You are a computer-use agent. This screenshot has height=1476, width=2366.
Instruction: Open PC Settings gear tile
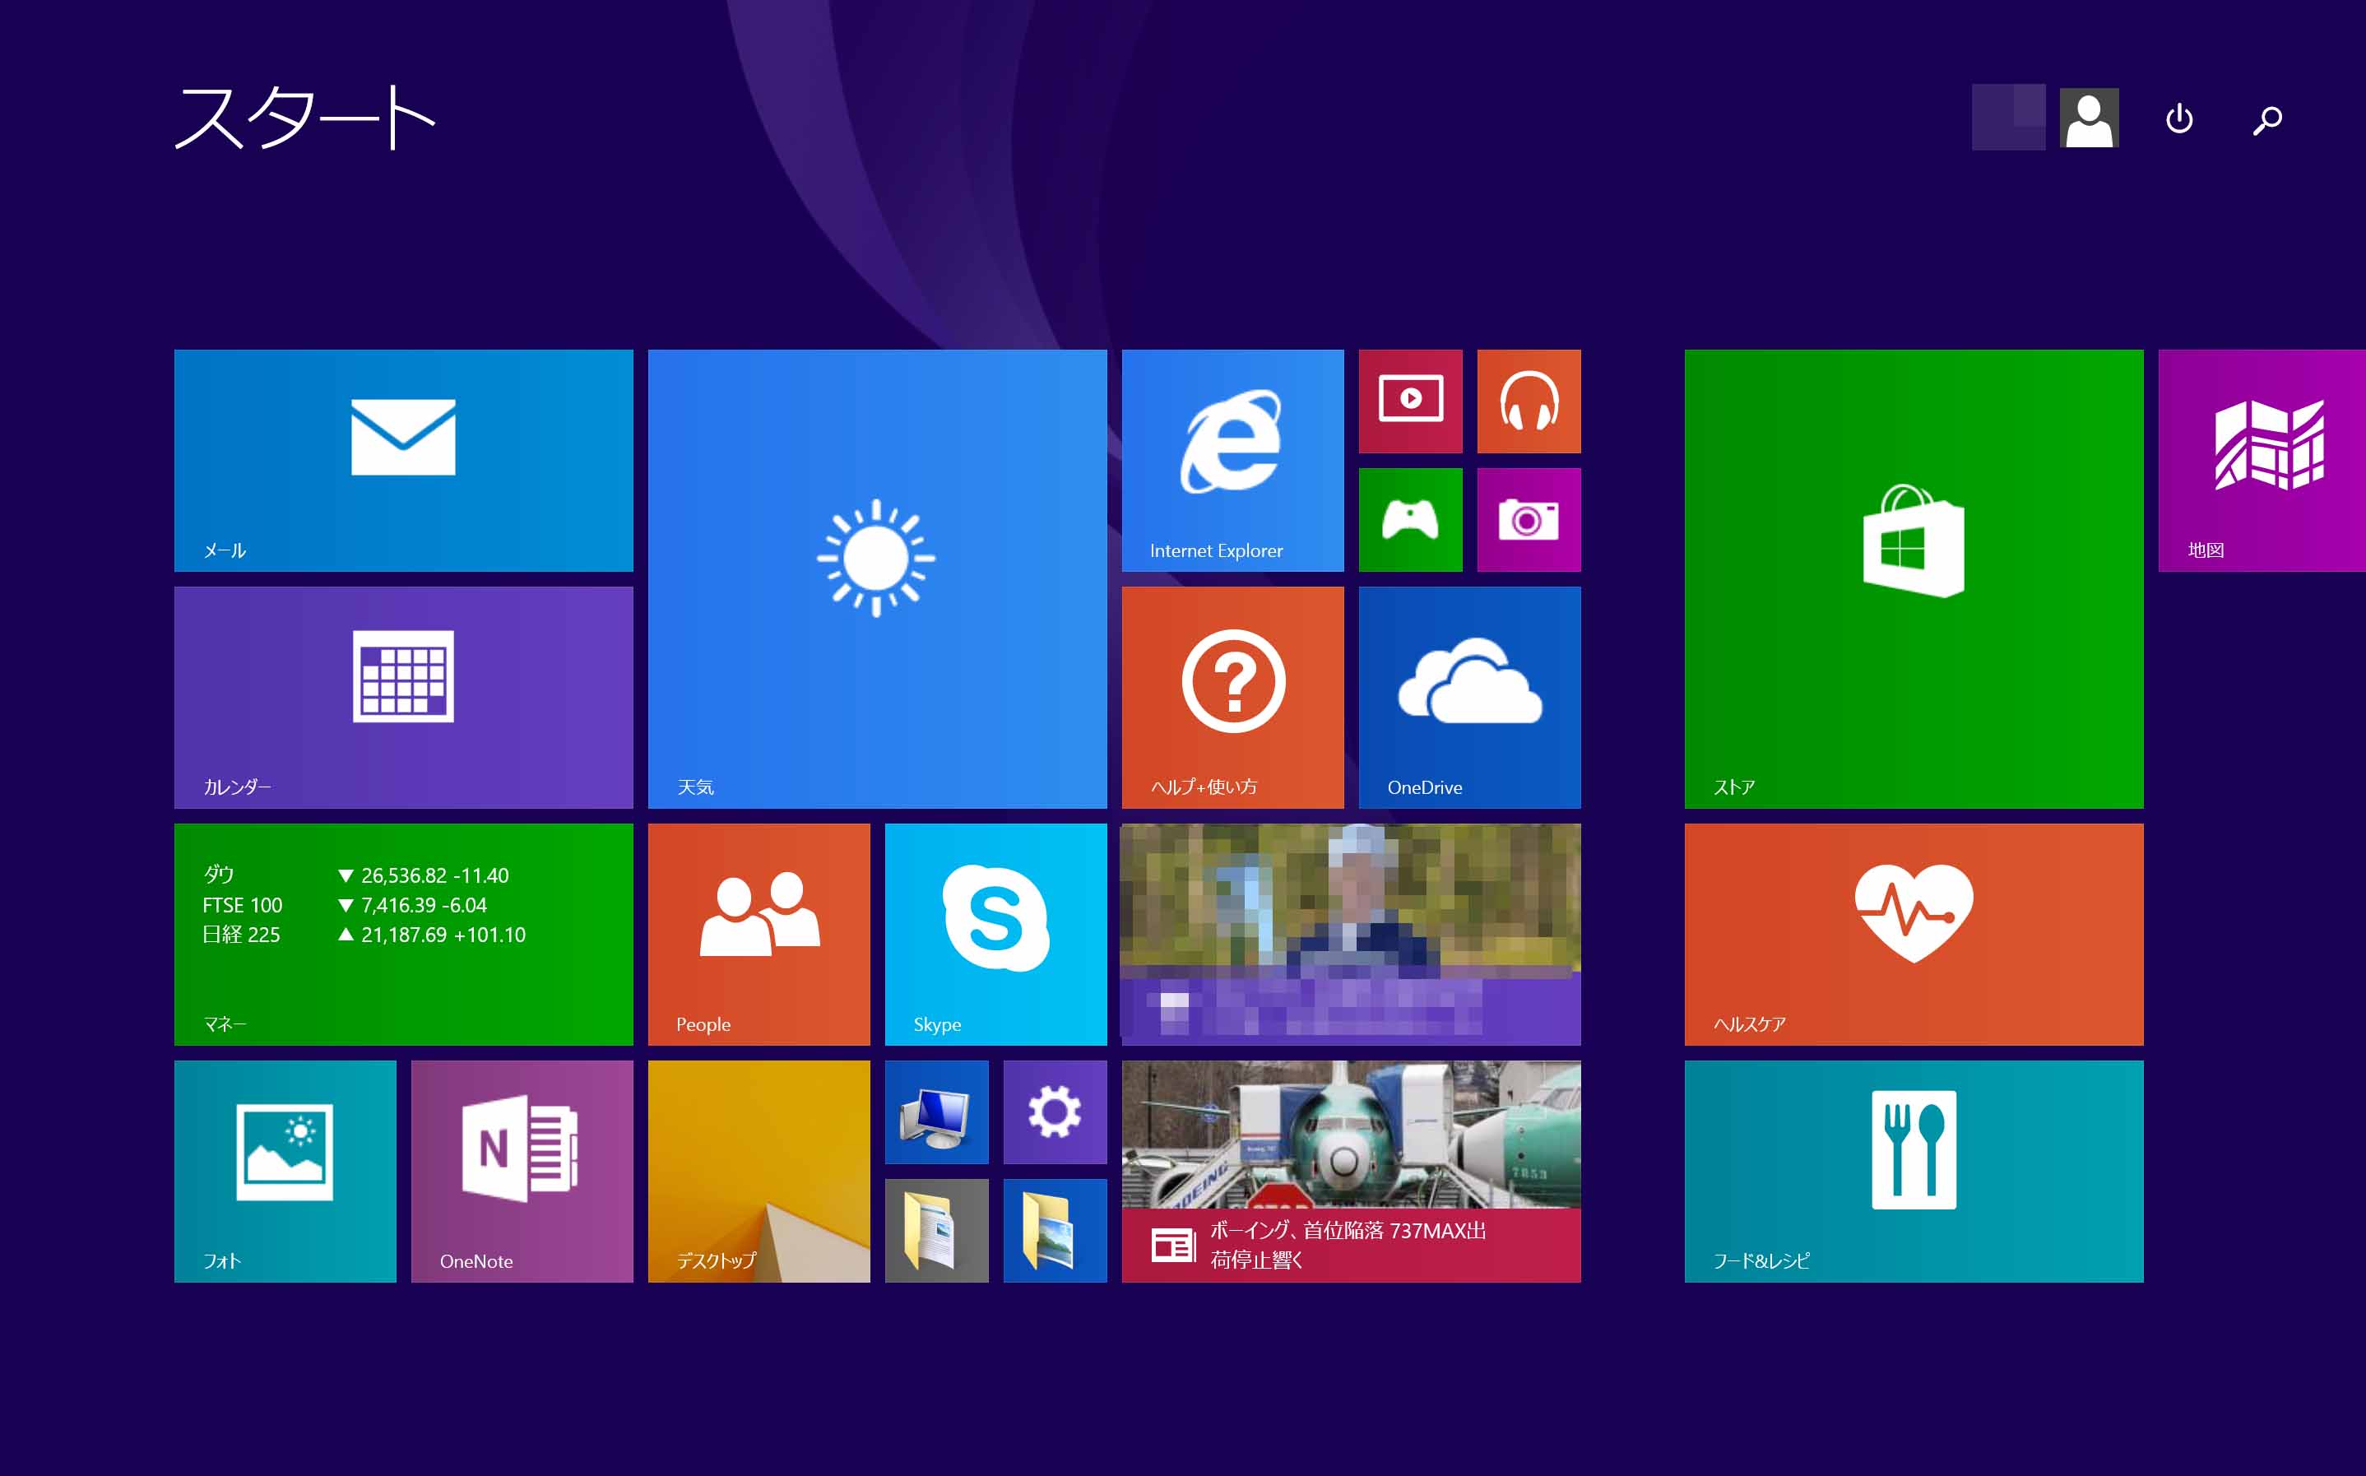pyautogui.click(x=1054, y=1112)
